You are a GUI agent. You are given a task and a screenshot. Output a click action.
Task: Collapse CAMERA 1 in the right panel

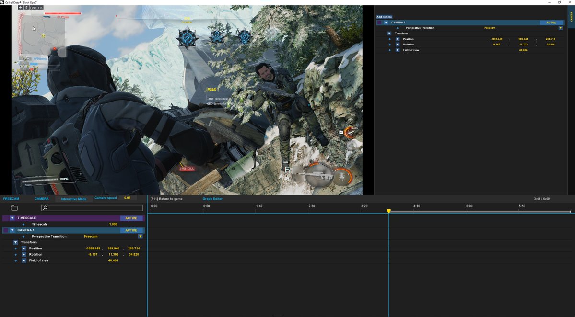pos(386,23)
